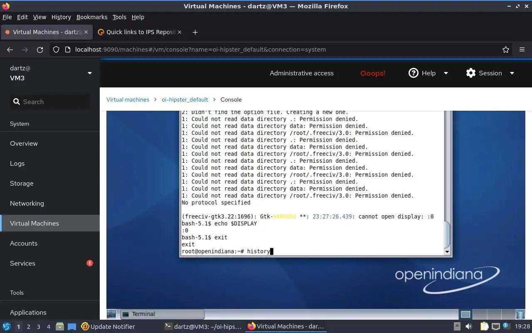Click the show desktop icon in taskbar
This screenshot has width=532, height=333.
tap(72, 326)
